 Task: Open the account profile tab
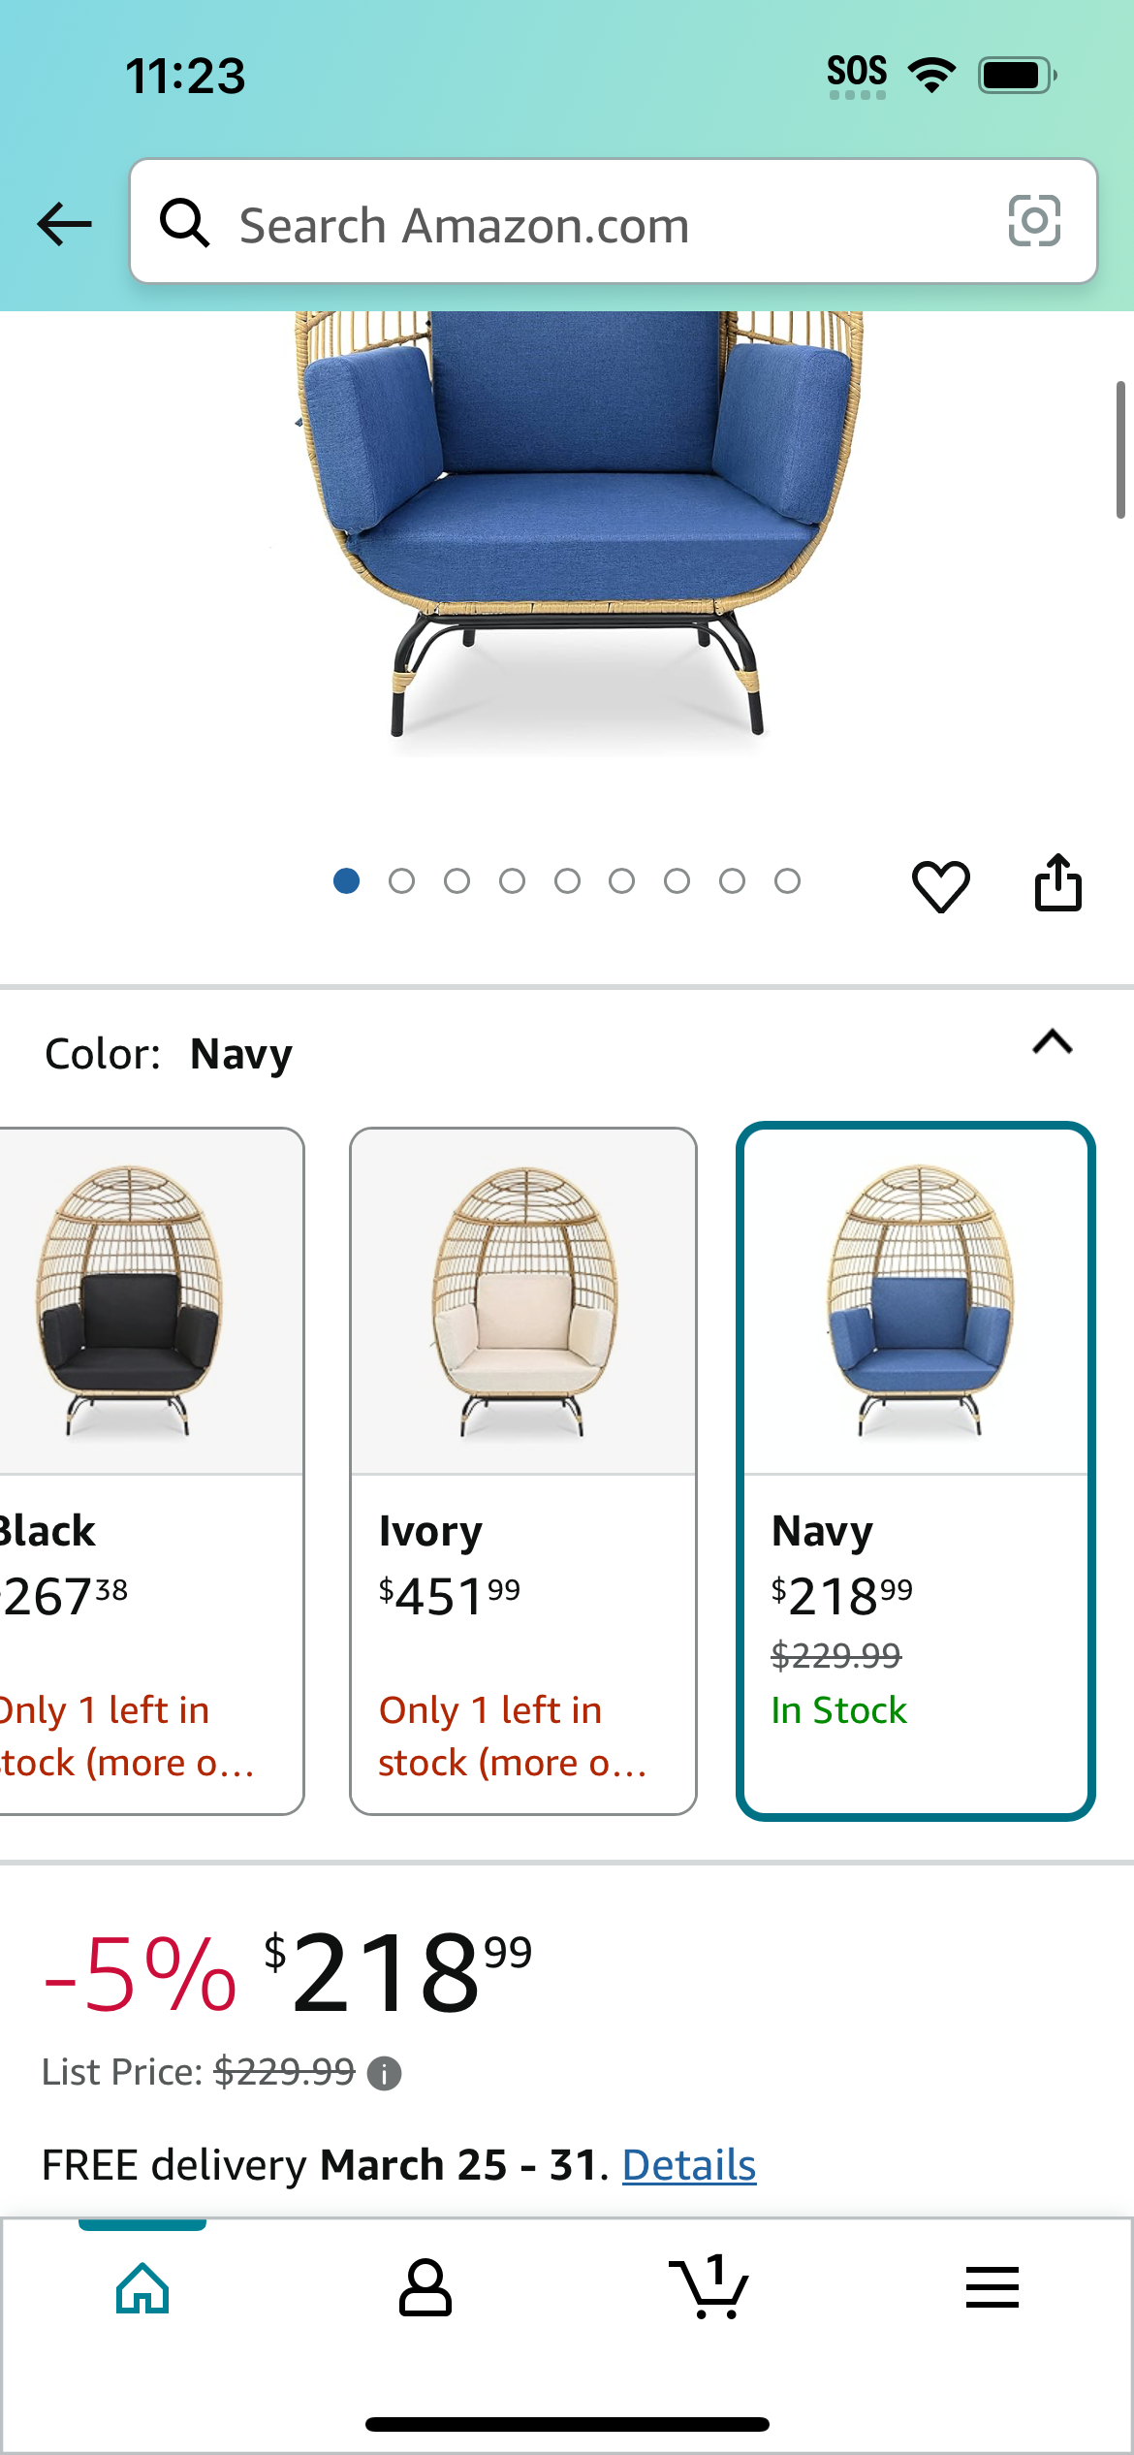click(425, 2287)
